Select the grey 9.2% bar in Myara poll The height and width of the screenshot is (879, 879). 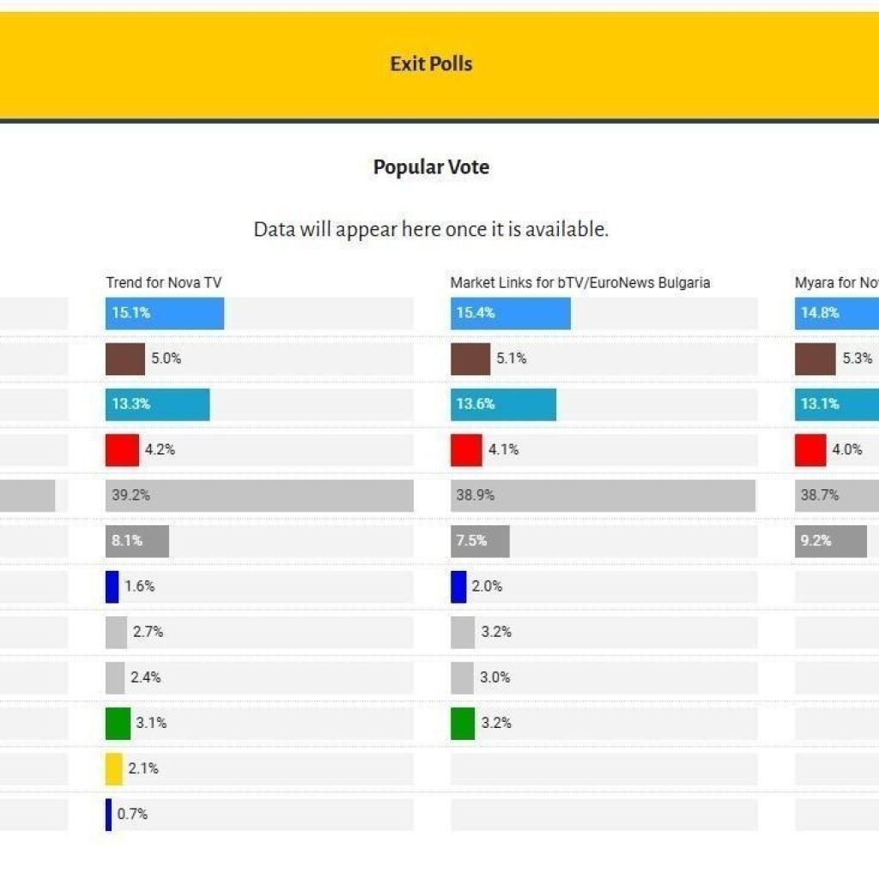(x=830, y=541)
